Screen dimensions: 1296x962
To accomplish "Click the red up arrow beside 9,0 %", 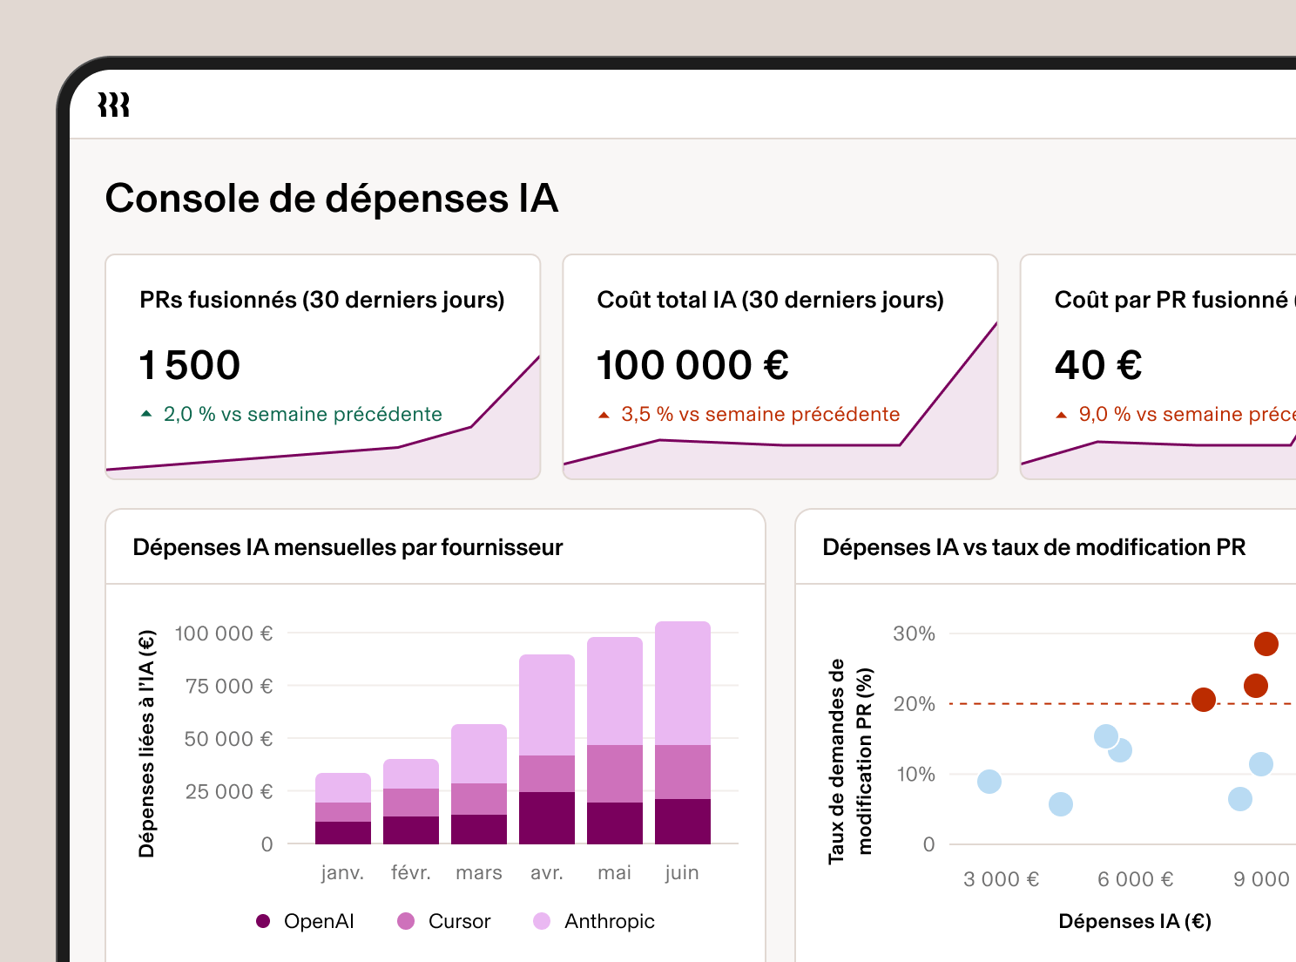I will [1061, 415].
